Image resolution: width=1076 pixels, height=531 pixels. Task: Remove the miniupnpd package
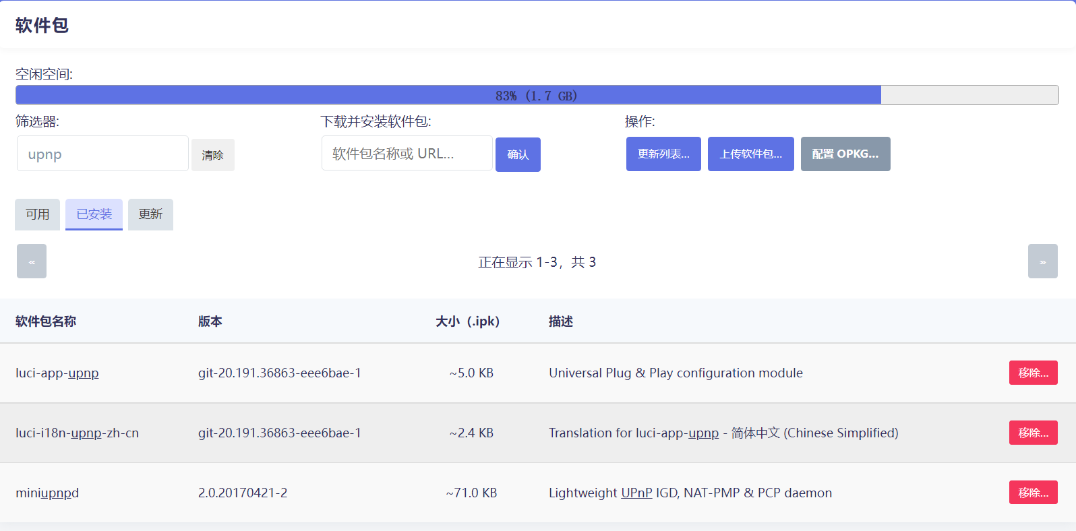(x=1033, y=493)
